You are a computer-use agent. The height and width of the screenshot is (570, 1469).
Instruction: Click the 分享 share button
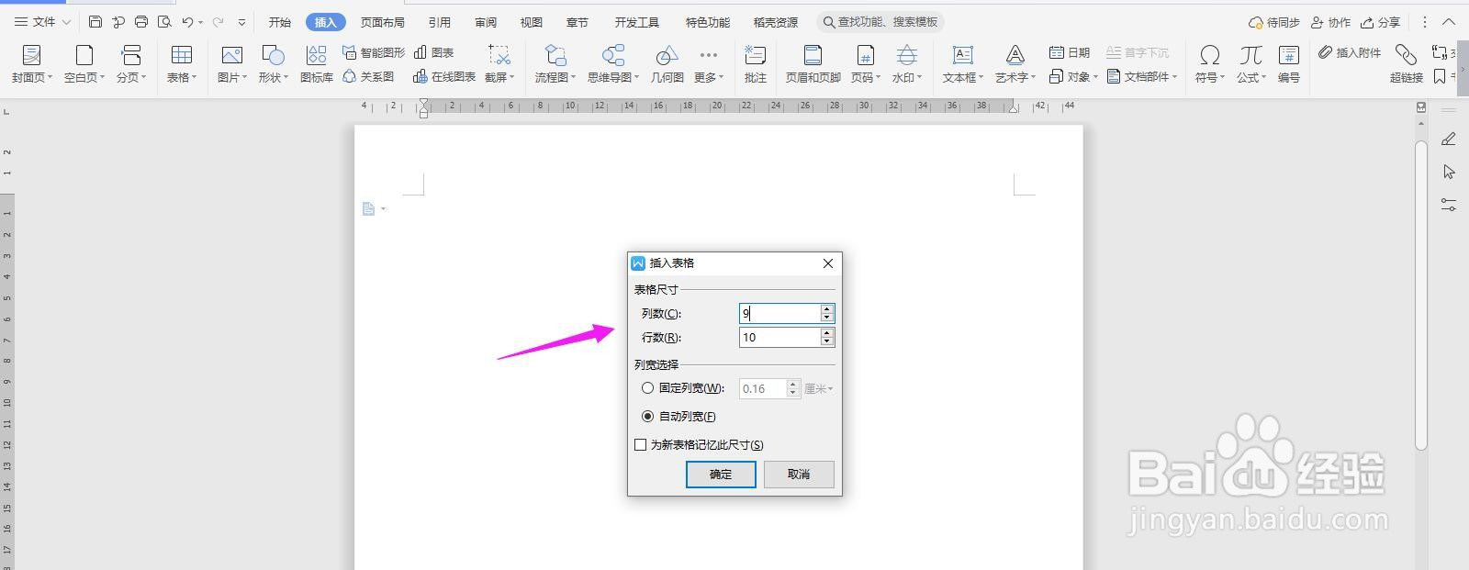point(1381,22)
